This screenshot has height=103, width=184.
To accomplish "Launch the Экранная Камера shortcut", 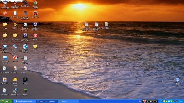I will point(5,60).
